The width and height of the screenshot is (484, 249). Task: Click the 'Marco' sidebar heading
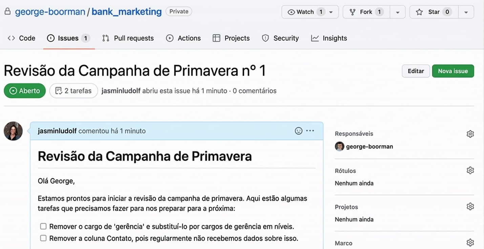[x=343, y=243]
